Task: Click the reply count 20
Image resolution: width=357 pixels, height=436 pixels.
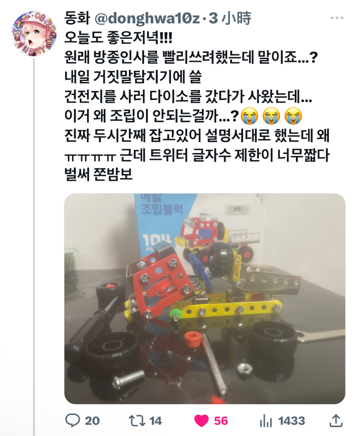Action: [92, 421]
